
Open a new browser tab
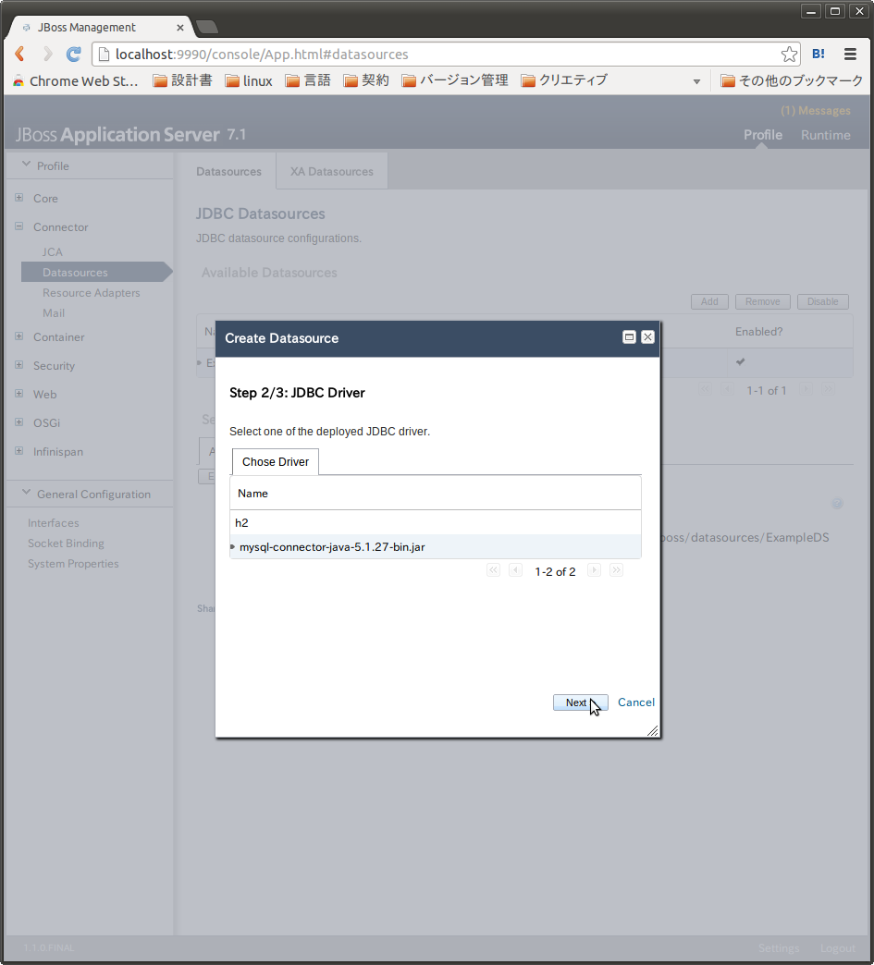pyautogui.click(x=207, y=27)
